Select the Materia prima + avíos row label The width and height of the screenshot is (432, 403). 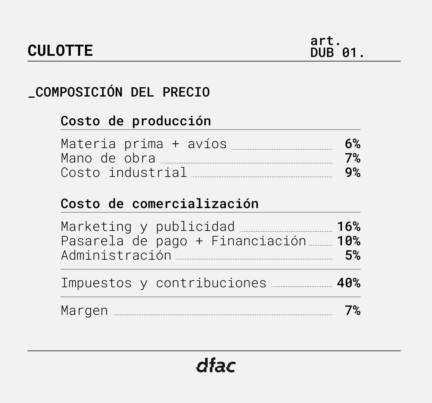tap(144, 144)
